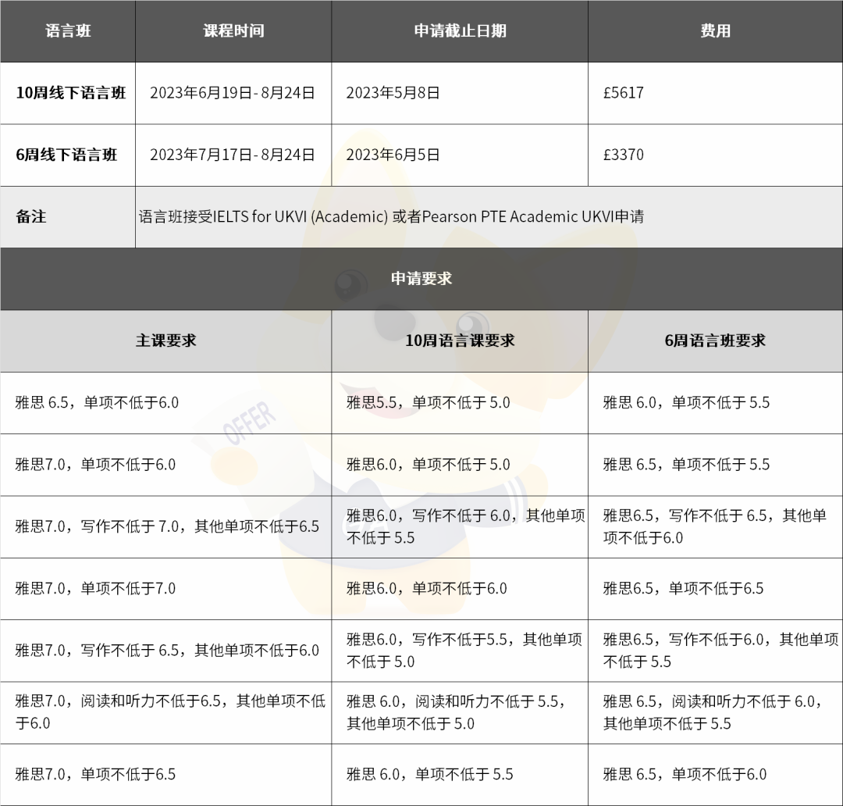
Task: Select the 6周线下语言班 row label
Action: [66, 155]
